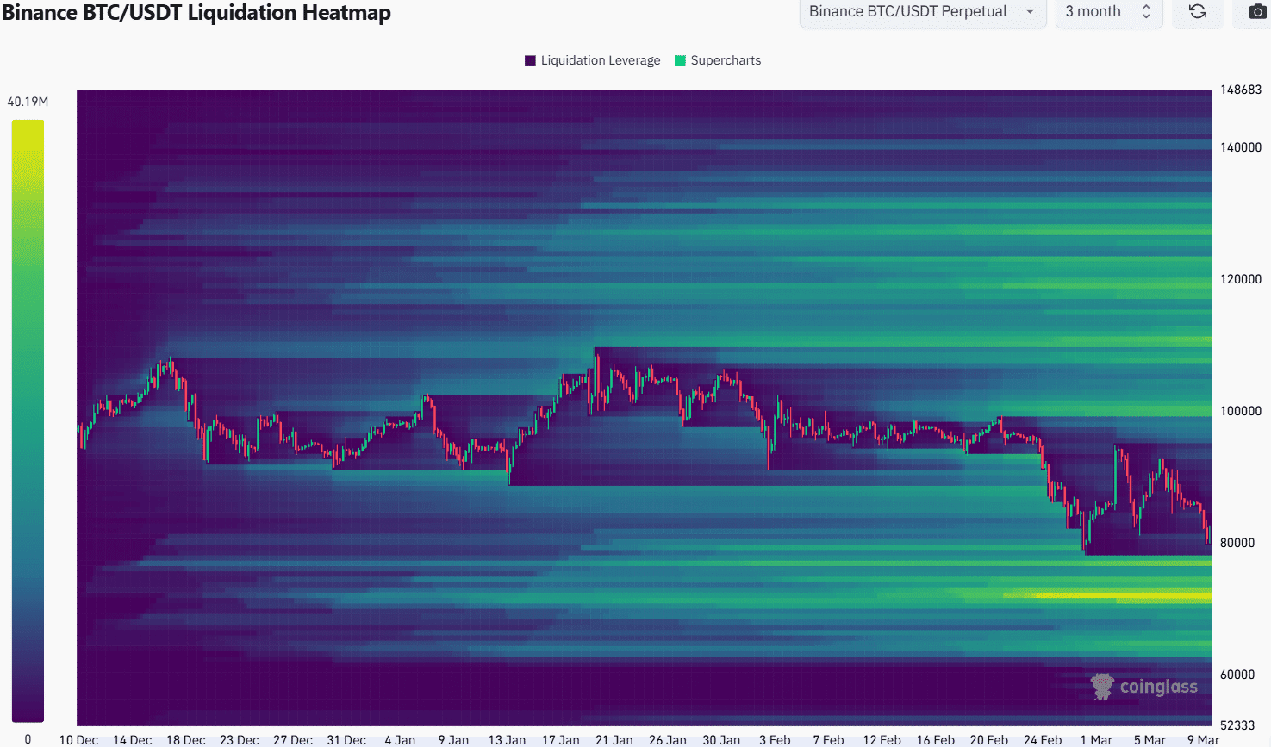Open the Binance BTC/USDT Perpetual pair dropdown
This screenshot has height=747, width=1271.
(x=922, y=12)
